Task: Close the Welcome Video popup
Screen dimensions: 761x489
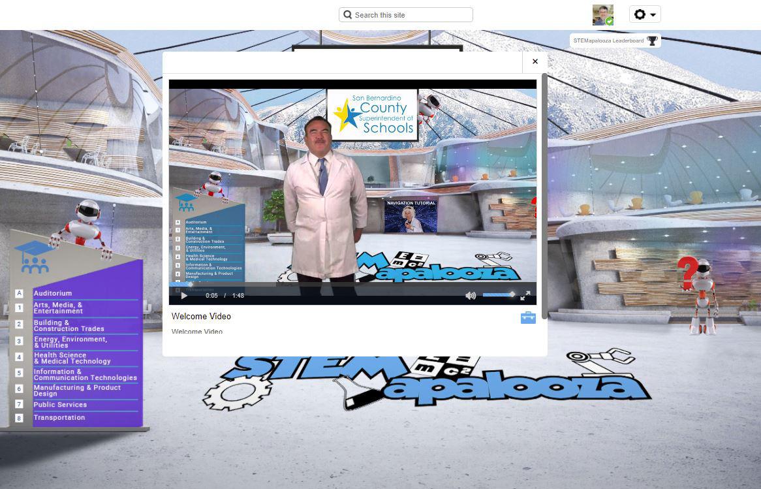Action: tap(535, 61)
